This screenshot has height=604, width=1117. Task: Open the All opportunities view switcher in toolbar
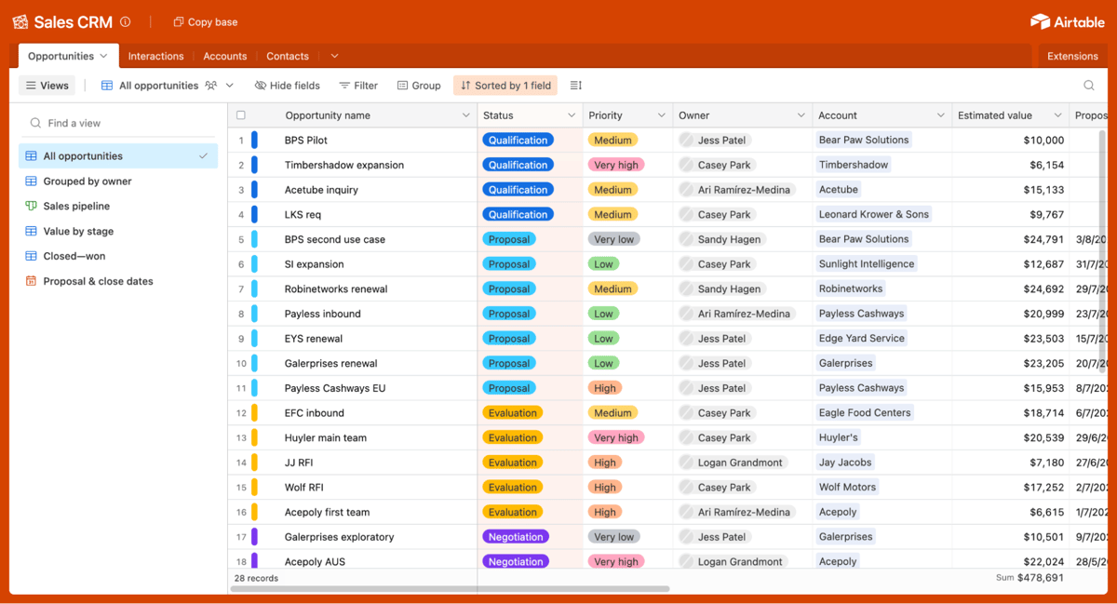(168, 86)
